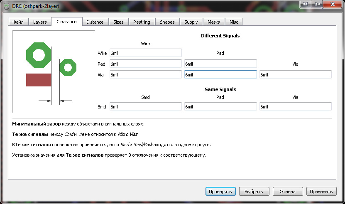The width and height of the screenshot is (345, 204).
Task: Open the Файл tab
Action: click(x=19, y=22)
